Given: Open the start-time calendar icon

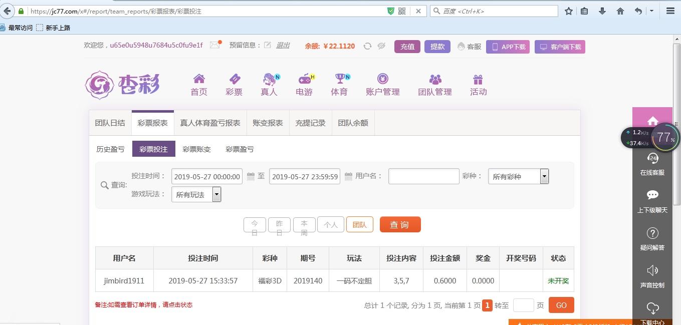Looking at the screenshot, I should (x=251, y=176).
